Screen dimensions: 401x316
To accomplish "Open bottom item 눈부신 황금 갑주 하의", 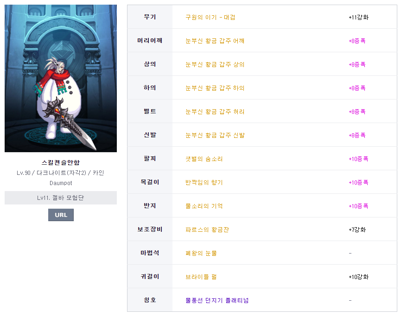I will 215,88.
